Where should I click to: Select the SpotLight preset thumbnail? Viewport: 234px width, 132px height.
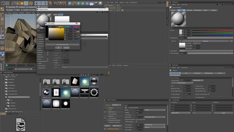point(65,103)
